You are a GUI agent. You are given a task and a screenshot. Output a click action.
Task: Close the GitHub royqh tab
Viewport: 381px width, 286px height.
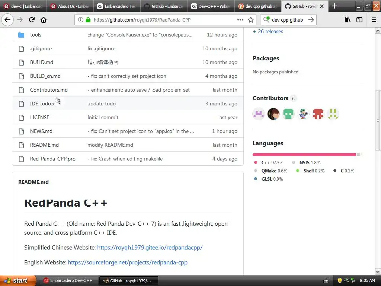[322, 6]
